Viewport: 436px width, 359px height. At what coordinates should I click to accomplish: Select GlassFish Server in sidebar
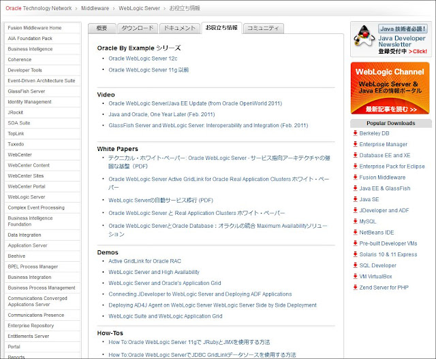[42, 91]
